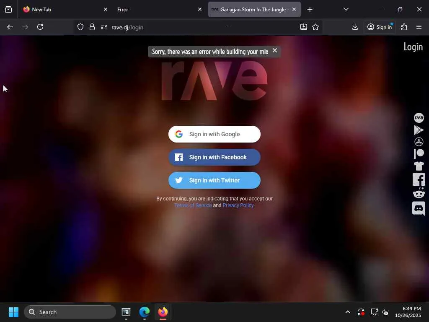The width and height of the screenshot is (429, 322).
Task: Sign in with Facebook
Action: tap(214, 157)
